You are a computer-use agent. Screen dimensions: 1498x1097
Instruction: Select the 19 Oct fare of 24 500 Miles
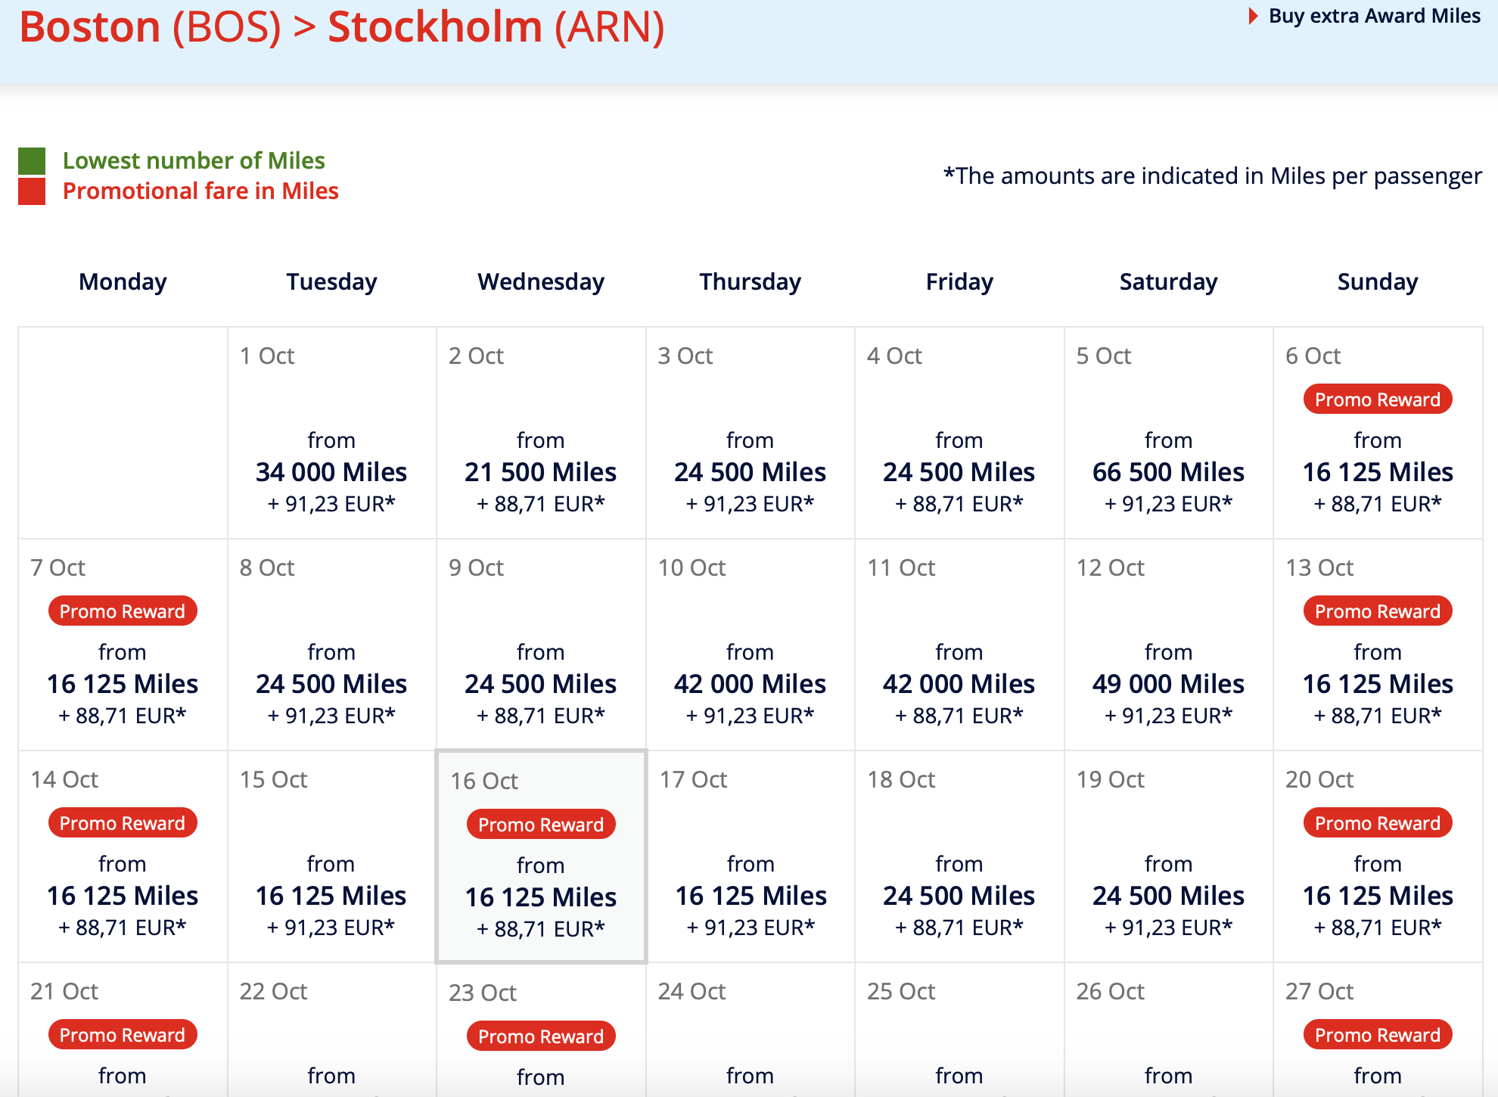1168,895
